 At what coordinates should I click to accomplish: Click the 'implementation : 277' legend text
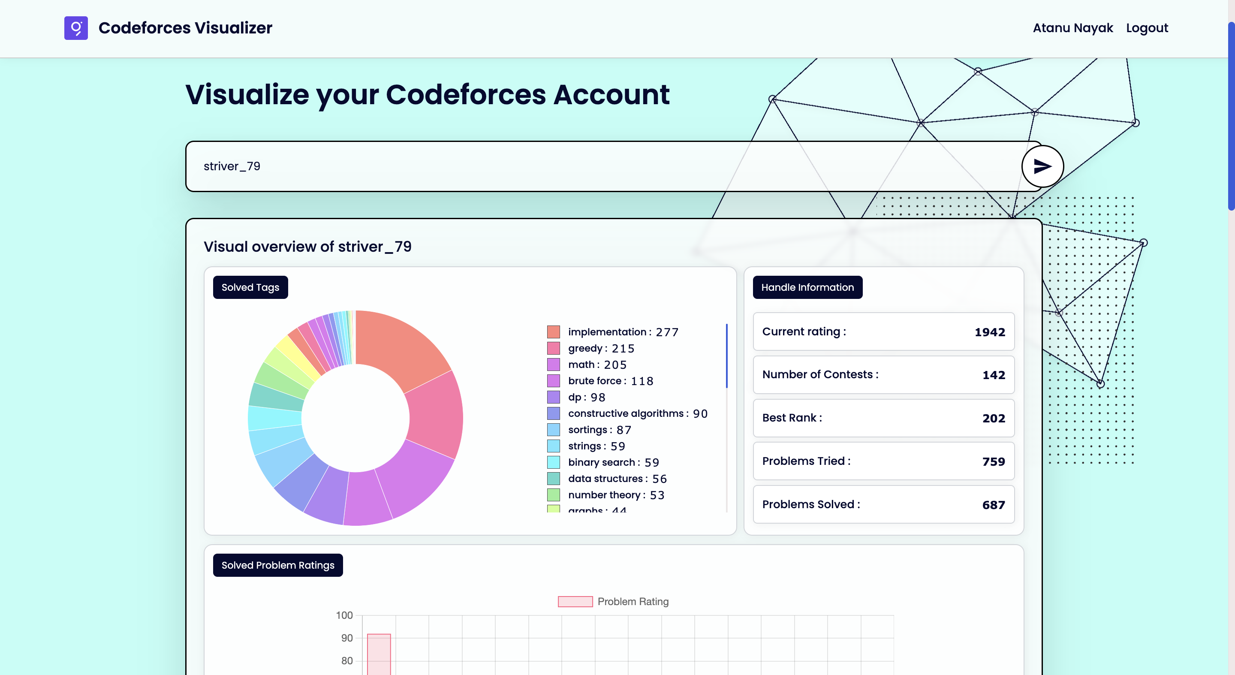(623, 332)
